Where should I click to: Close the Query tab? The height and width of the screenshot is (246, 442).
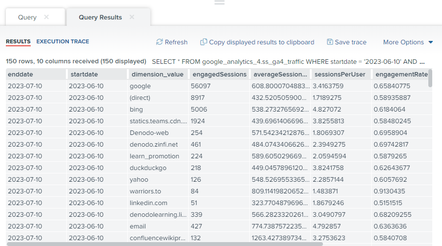click(46, 17)
